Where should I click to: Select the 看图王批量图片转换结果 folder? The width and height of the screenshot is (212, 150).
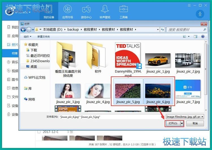(68, 59)
